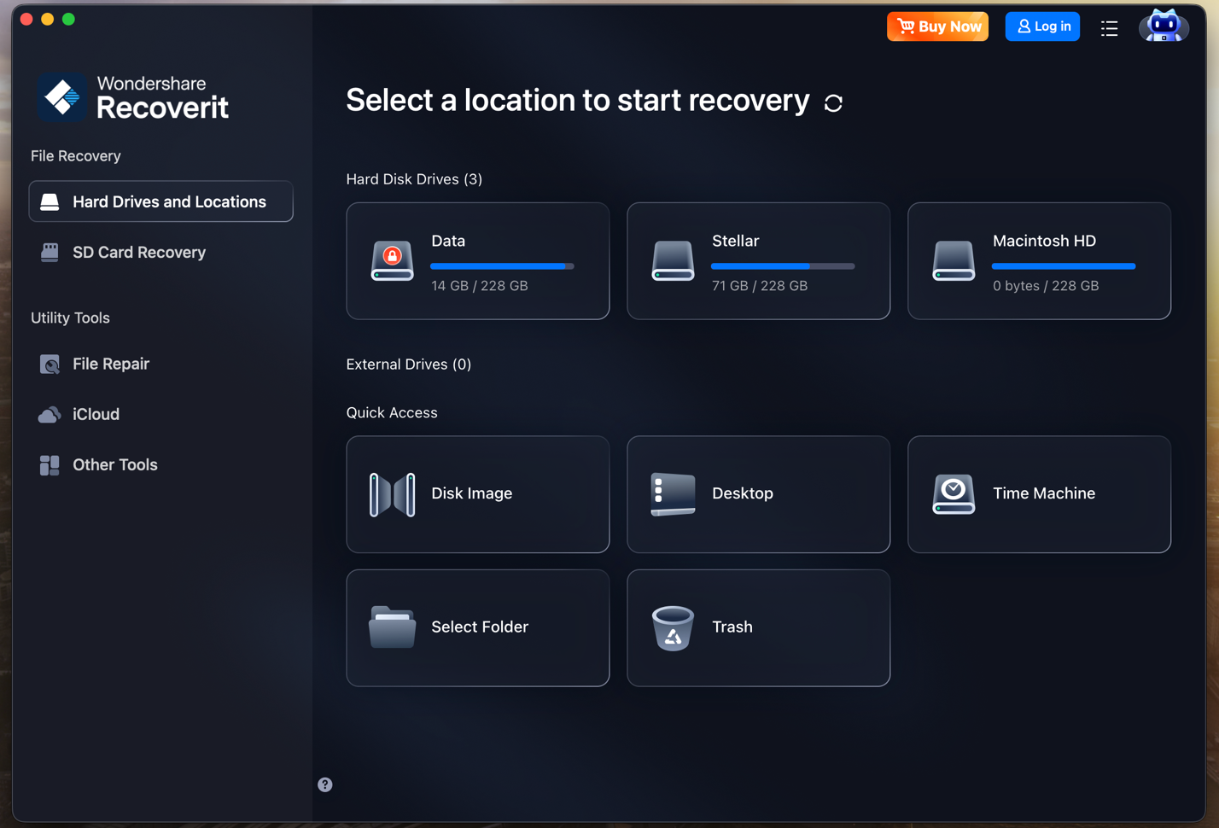Click the Macintosh HD drive icon
Viewport: 1219px width, 828px height.
(x=954, y=260)
